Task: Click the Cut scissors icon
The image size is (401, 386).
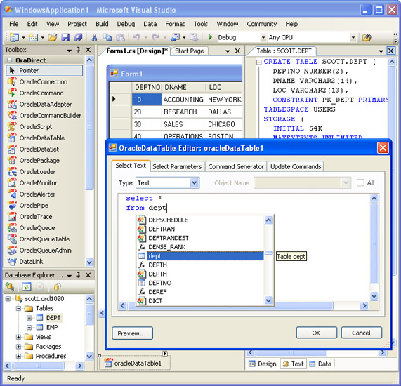Action: (94, 38)
